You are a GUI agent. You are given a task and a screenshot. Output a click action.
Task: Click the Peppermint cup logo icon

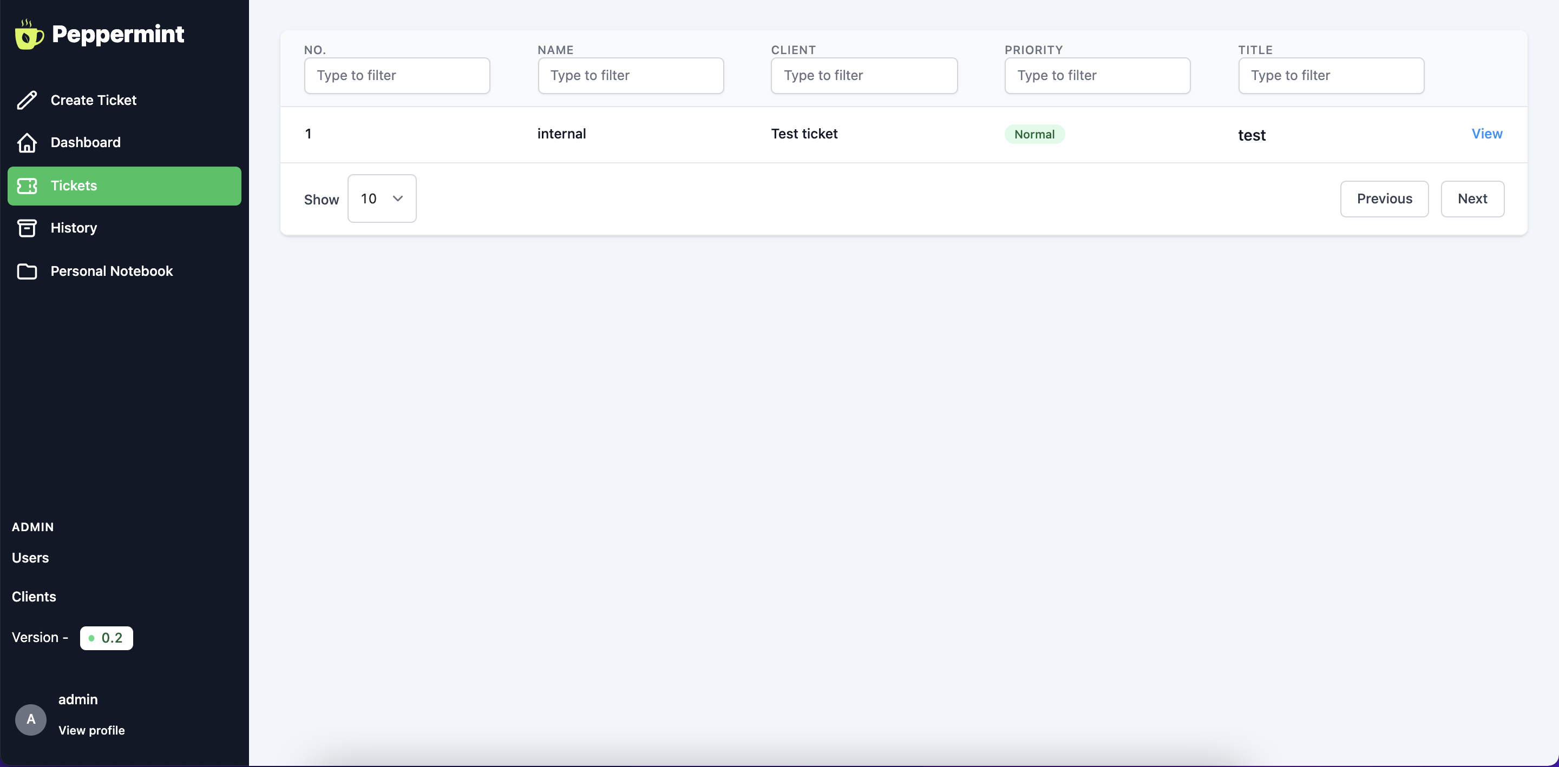(x=29, y=35)
